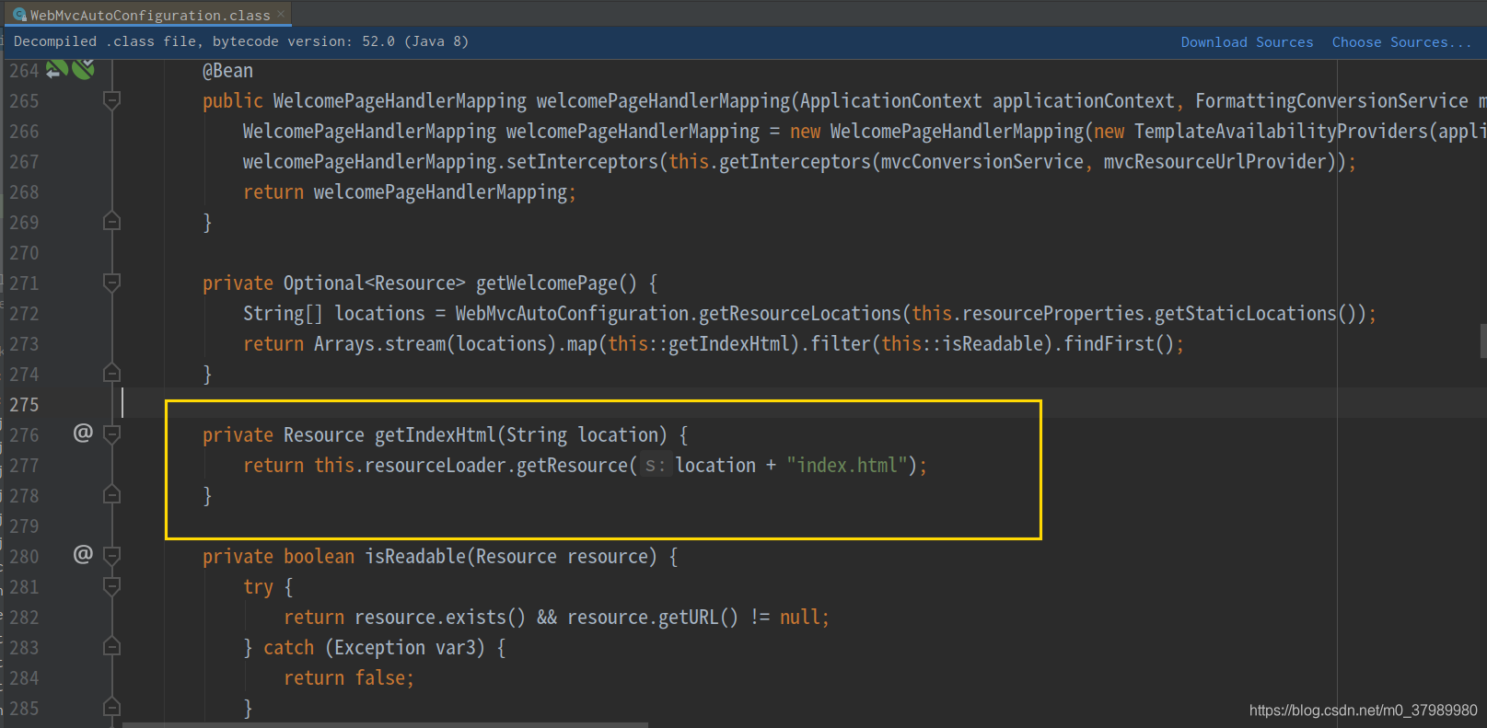Click the fold end marker on line 278
This screenshot has width=1487, height=728.
(x=111, y=495)
